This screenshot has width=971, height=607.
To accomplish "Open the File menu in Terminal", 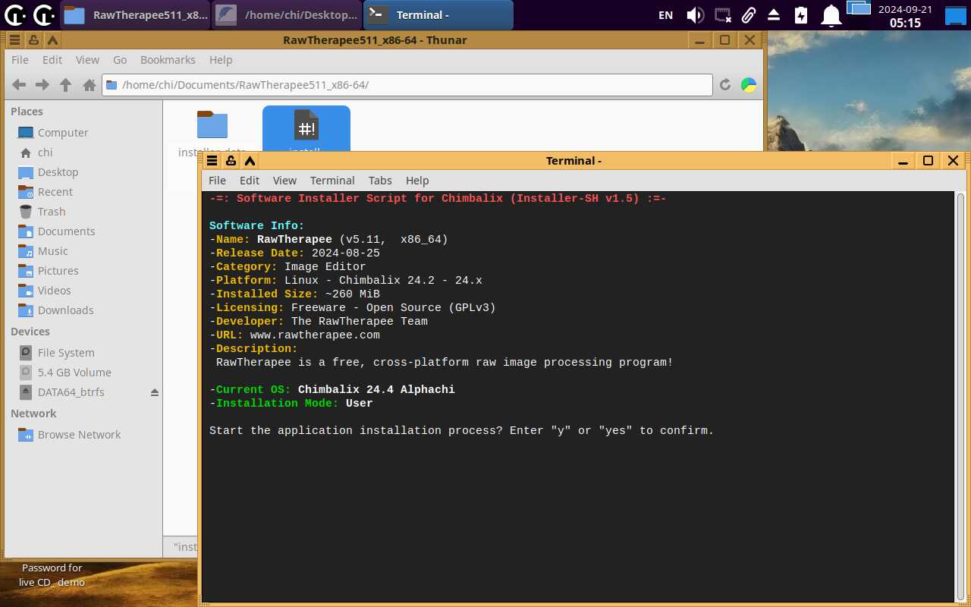I will coord(217,181).
